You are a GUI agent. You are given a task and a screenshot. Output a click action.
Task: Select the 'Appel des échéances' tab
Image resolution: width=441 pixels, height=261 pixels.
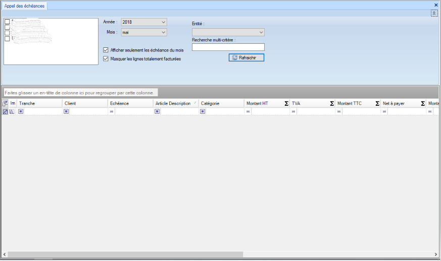click(24, 6)
